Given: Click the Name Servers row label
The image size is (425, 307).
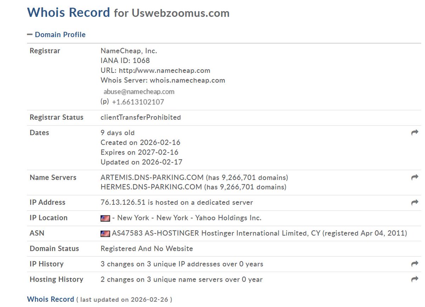Looking at the screenshot, I should click(x=53, y=178).
